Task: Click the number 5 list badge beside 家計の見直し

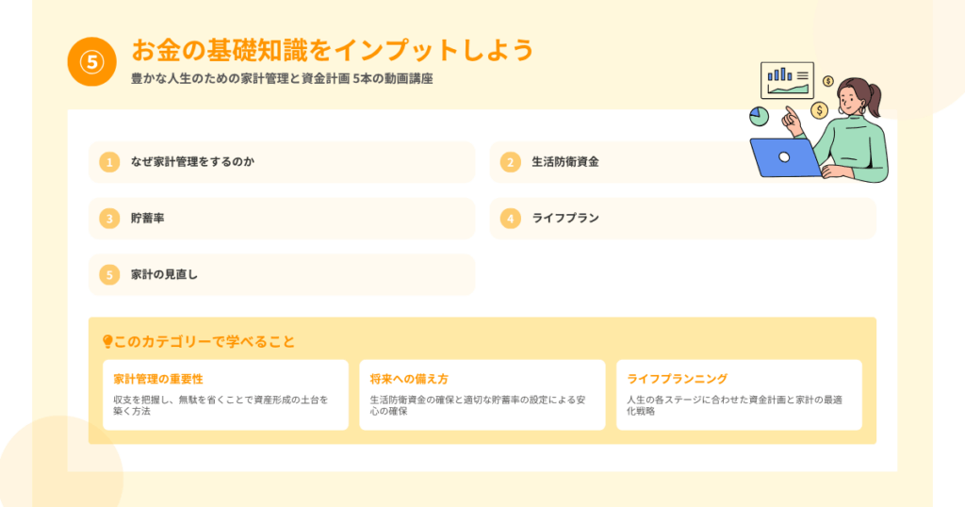Action: (110, 275)
